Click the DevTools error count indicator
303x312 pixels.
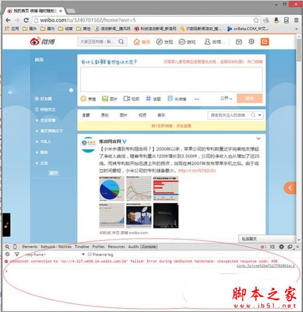pos(263,247)
